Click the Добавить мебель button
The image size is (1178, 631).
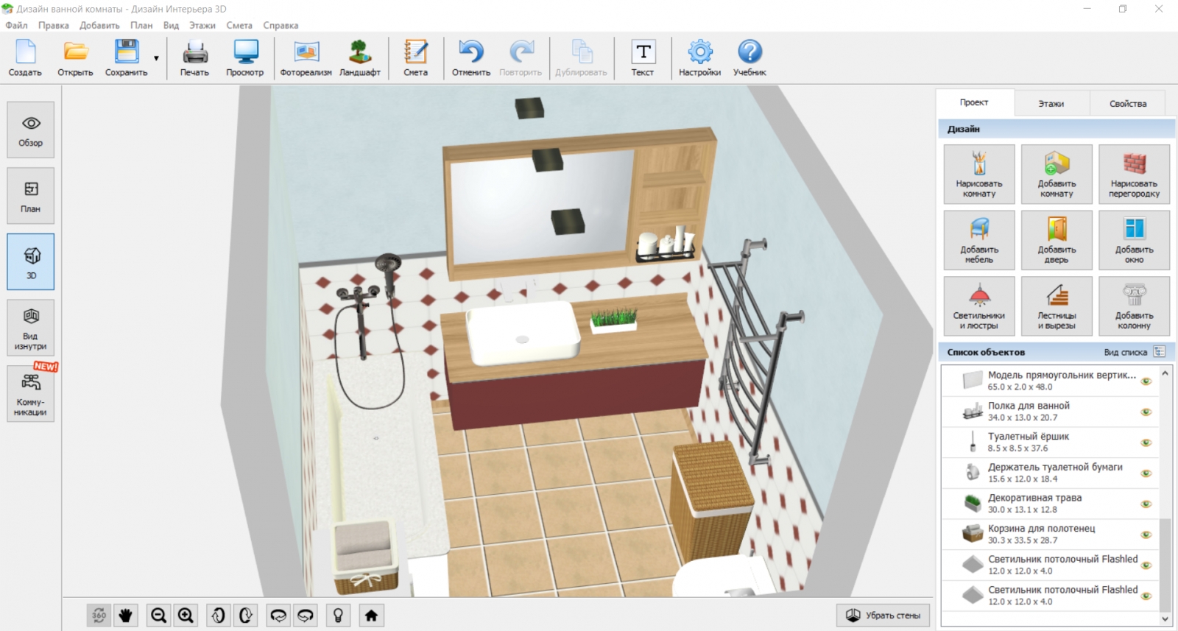978,240
